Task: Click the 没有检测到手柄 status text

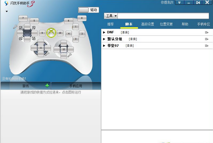Action: (x=14, y=79)
